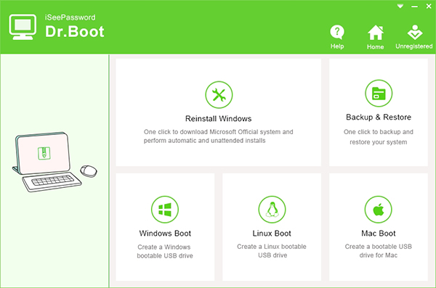Select the Windows Boot logo icon
This screenshot has width=436, height=288.
coord(165,210)
